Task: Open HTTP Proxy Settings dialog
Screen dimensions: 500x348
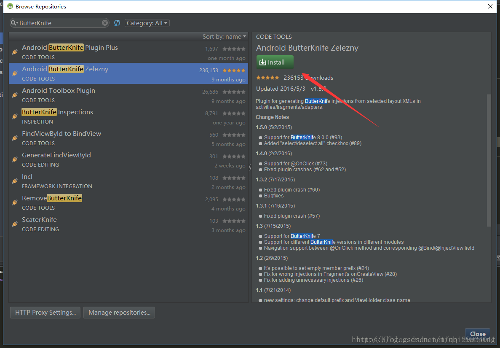Action: (45, 313)
